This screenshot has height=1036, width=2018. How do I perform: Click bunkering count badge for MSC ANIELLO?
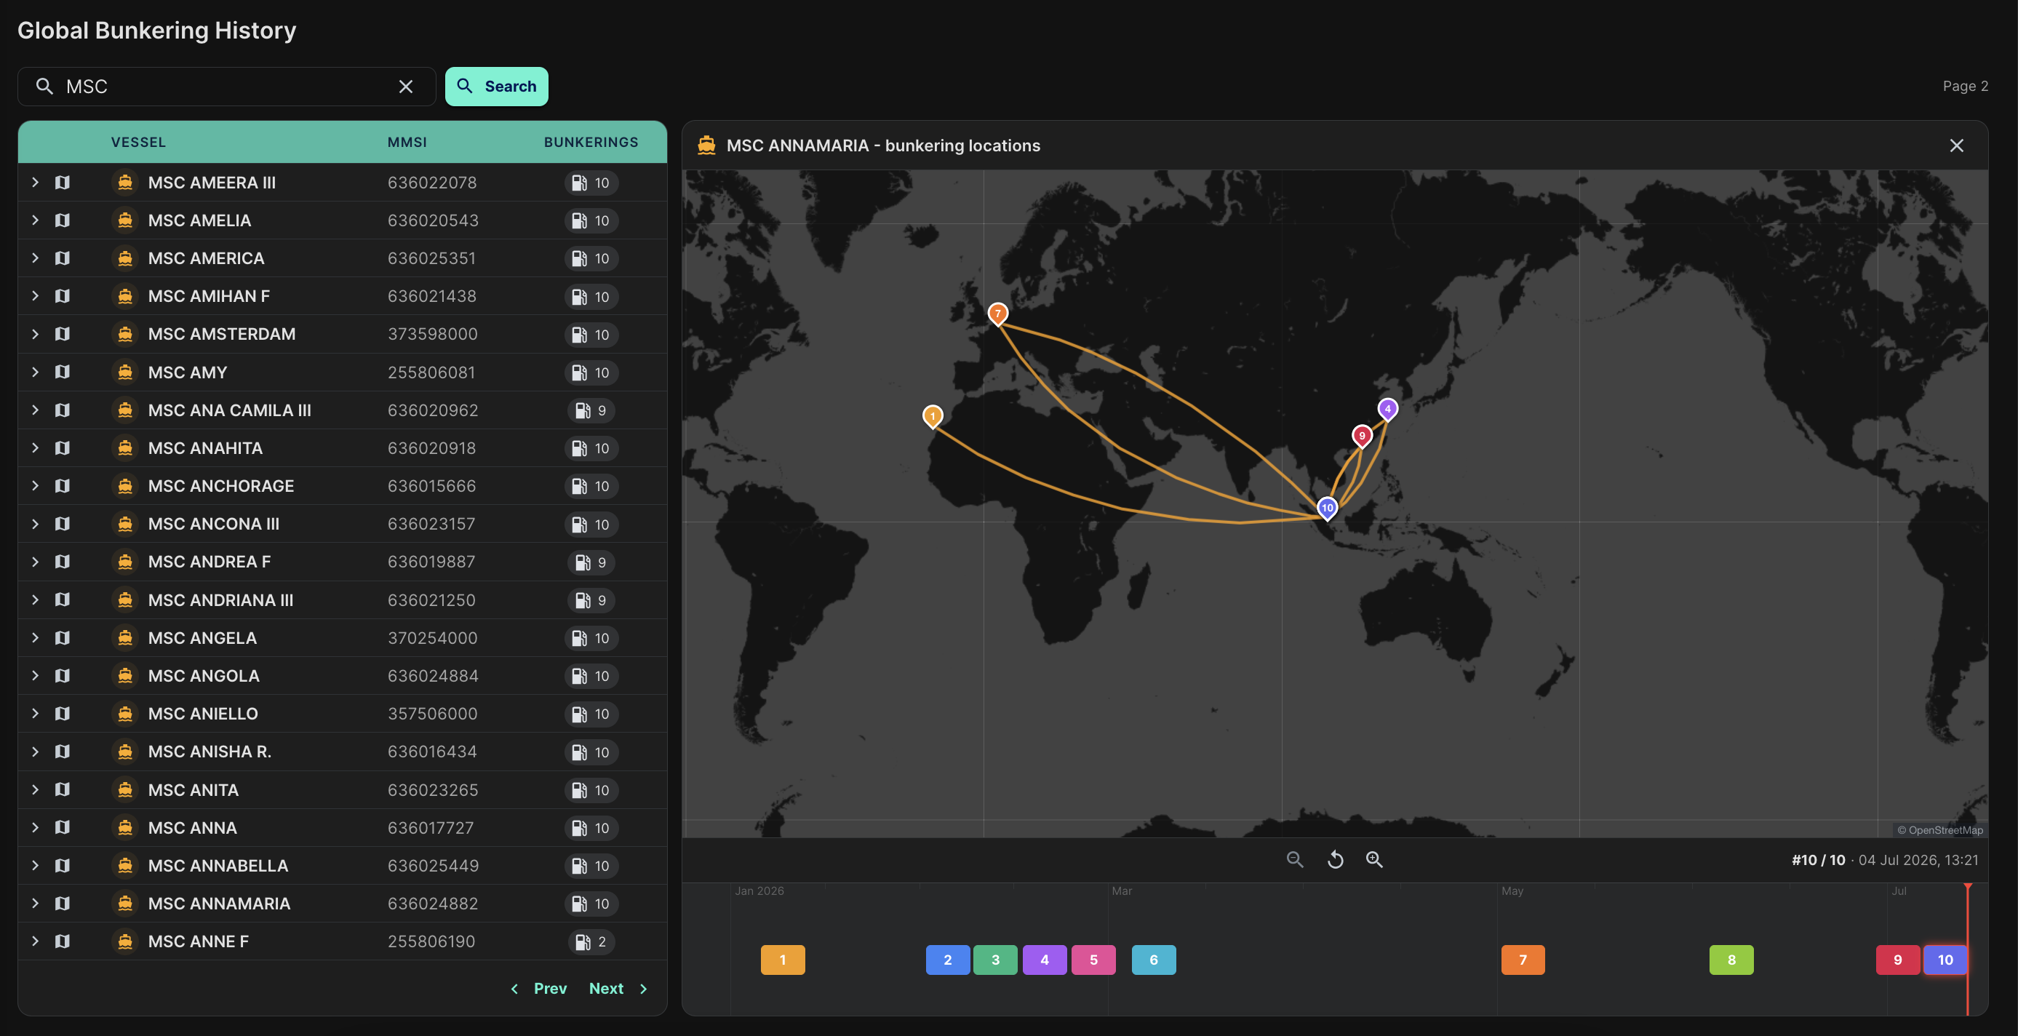click(591, 714)
